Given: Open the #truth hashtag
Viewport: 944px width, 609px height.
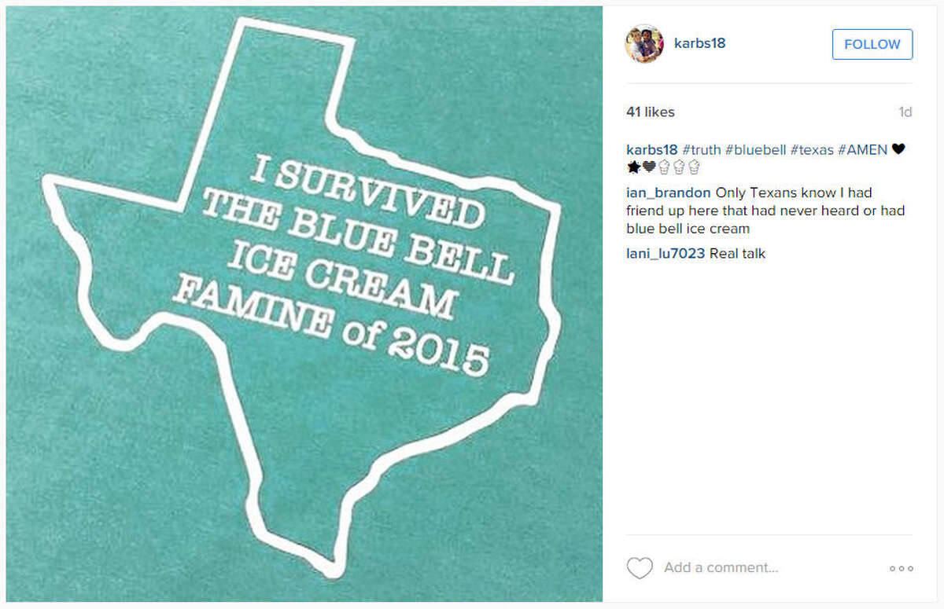Looking at the screenshot, I should click(701, 149).
